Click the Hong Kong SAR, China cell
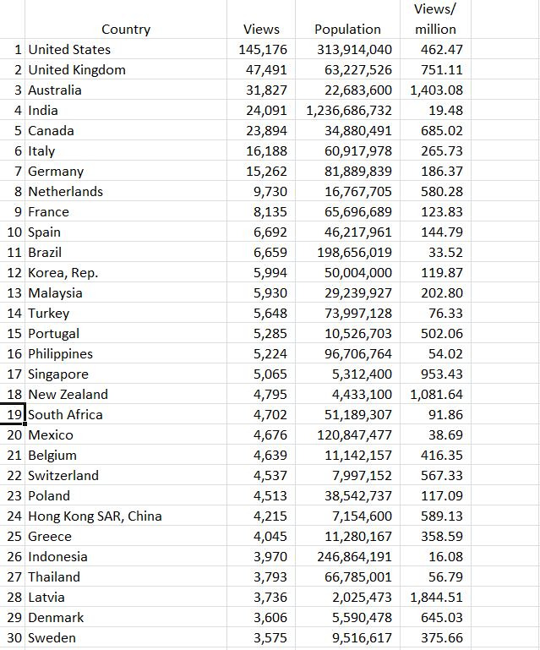Screen dimensions: 540x650 (x=95, y=516)
